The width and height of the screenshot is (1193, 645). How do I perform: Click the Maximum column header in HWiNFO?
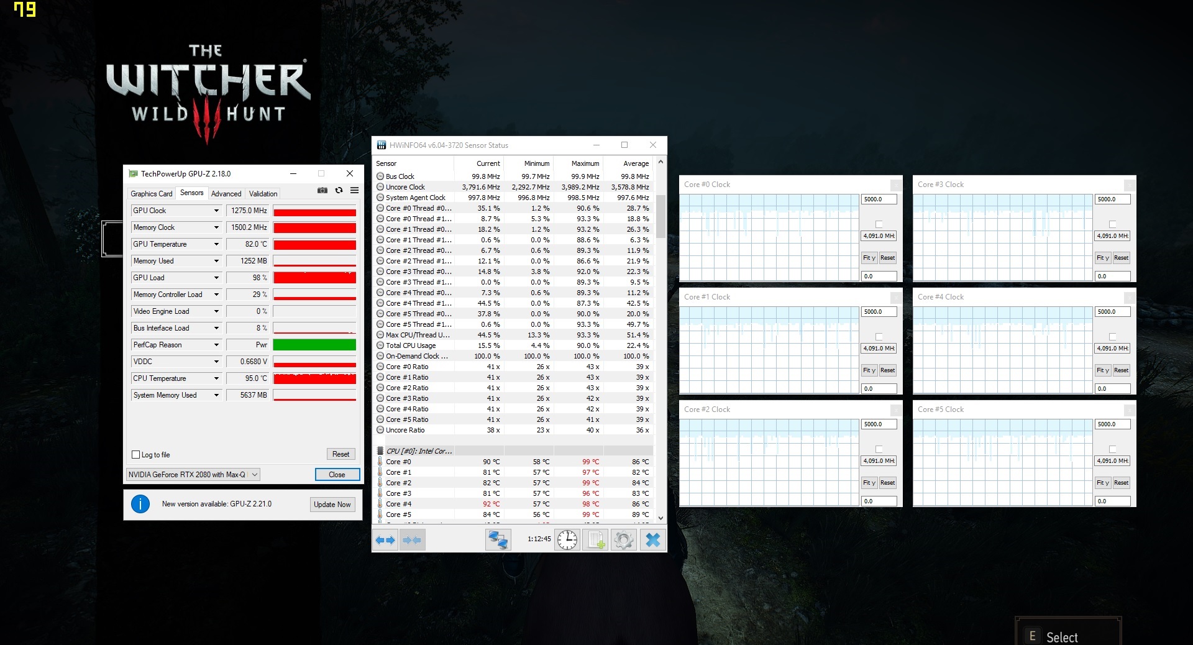coord(578,163)
